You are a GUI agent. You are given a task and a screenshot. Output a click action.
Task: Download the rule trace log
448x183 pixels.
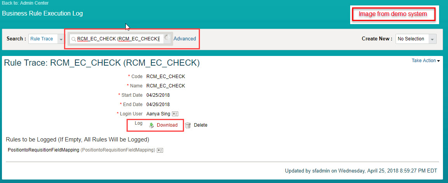[167, 125]
